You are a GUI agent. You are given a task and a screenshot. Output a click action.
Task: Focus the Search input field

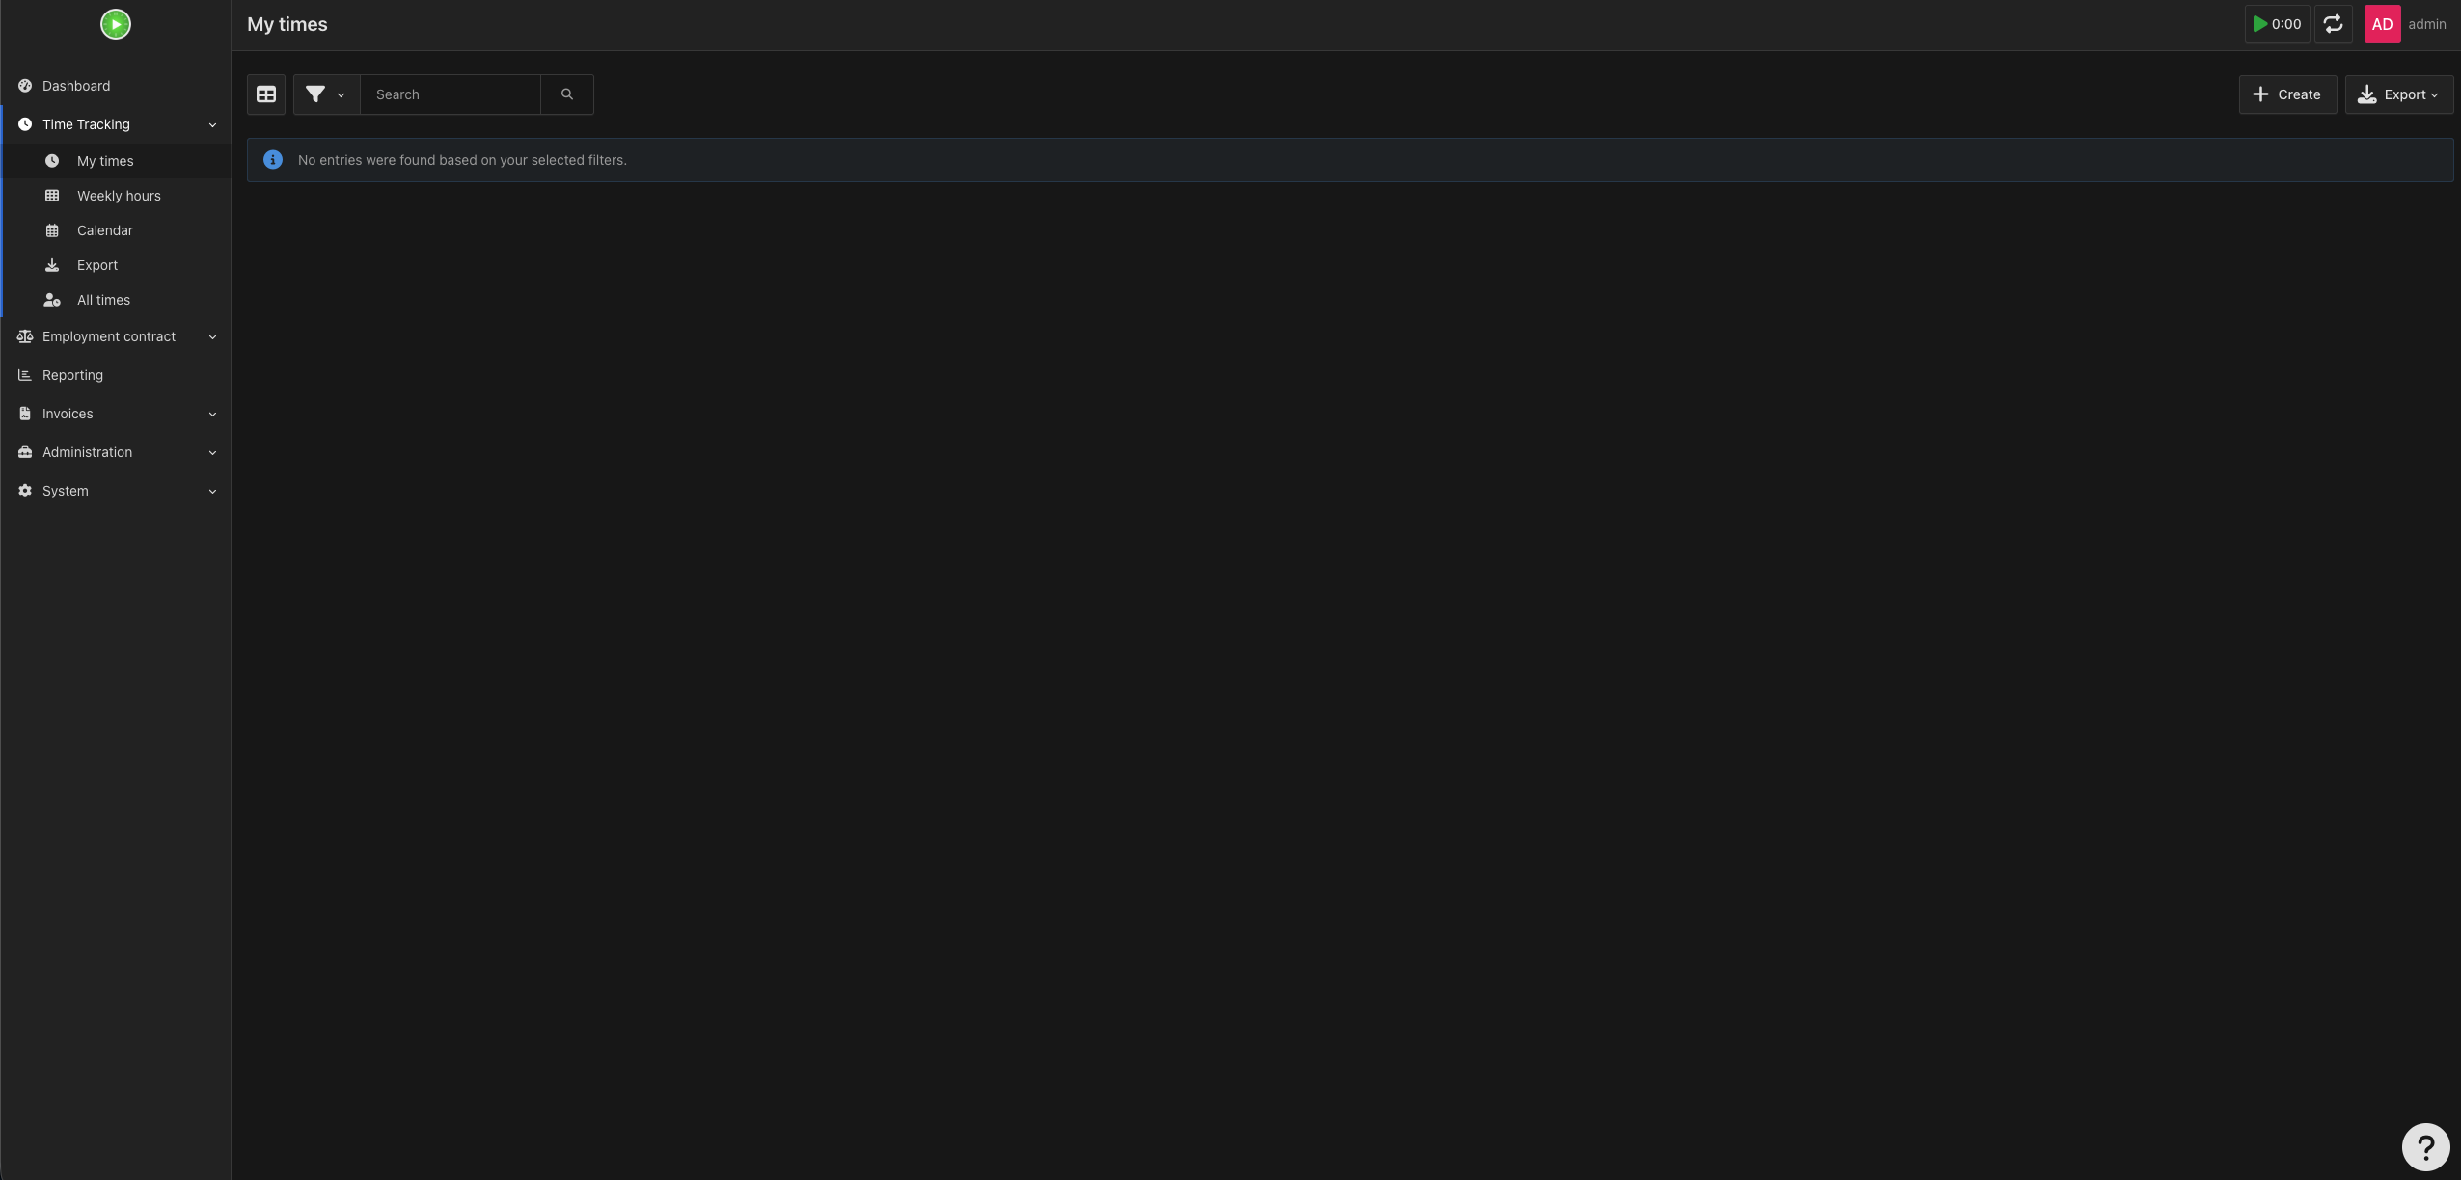click(451, 94)
